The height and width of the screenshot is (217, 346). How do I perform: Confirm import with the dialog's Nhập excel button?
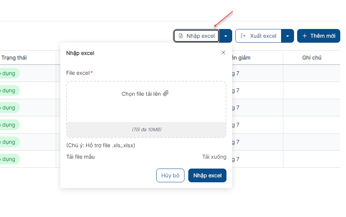[207, 175]
